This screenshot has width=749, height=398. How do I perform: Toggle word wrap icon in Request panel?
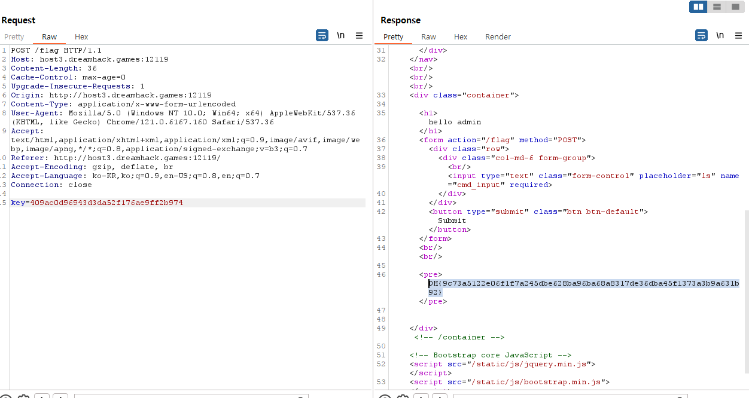coord(322,36)
